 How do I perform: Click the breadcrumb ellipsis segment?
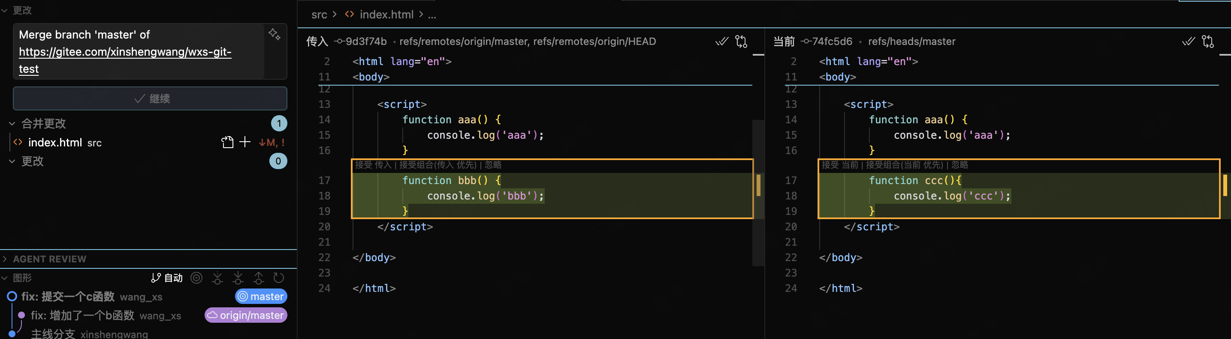pos(432,15)
